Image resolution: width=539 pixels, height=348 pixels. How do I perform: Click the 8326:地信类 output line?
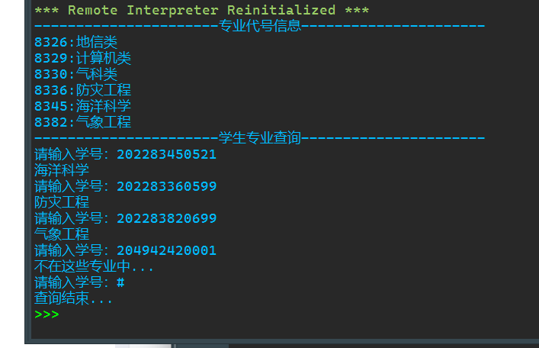pos(75,42)
